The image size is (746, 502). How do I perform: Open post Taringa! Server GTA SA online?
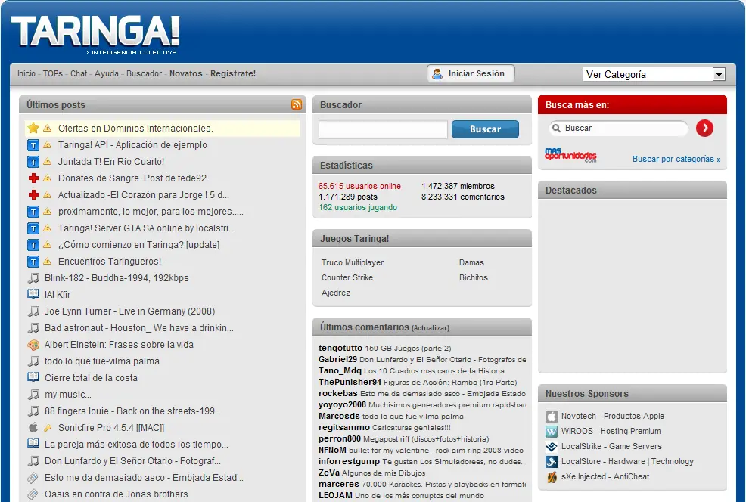[x=147, y=228]
